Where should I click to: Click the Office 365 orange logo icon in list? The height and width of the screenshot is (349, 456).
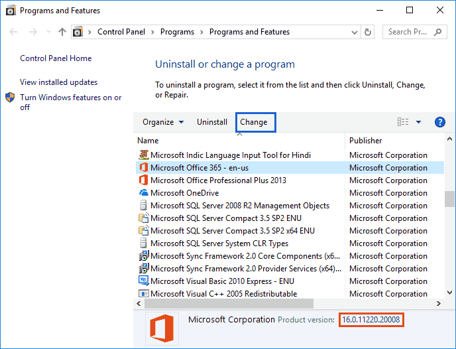(x=143, y=168)
